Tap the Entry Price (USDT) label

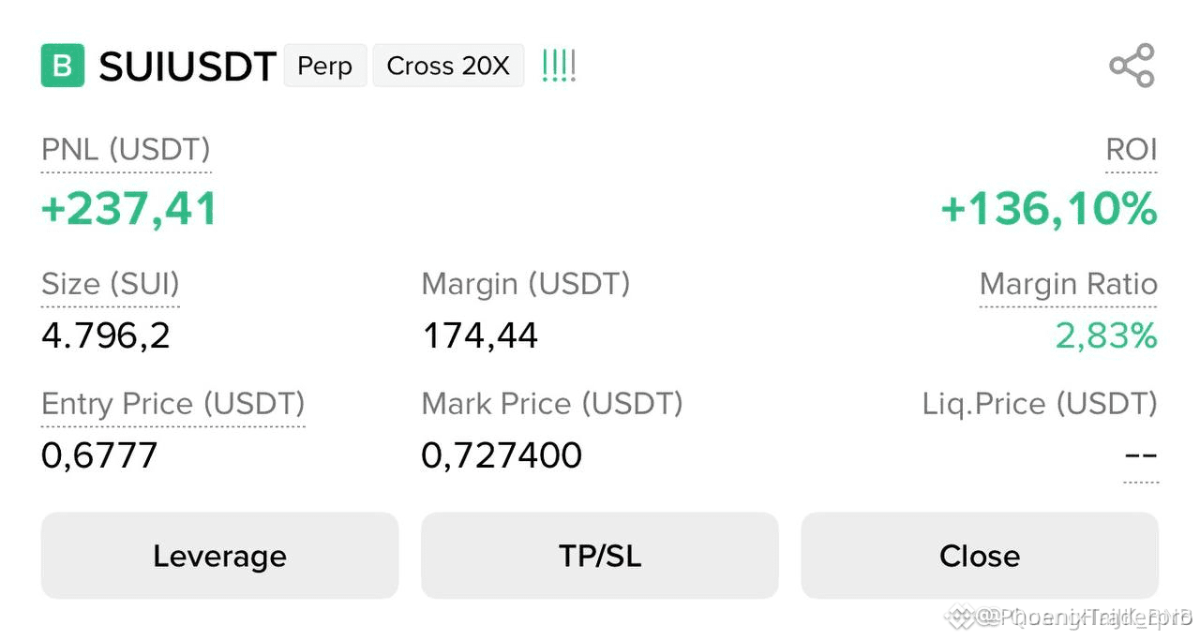pos(173,404)
